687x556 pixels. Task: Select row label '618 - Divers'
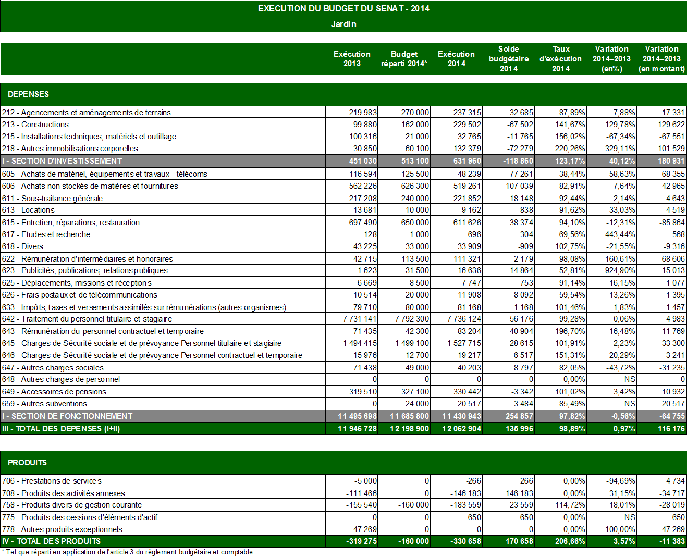coord(23,246)
